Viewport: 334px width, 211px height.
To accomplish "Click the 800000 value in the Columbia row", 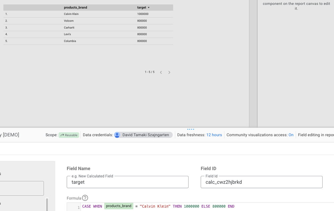I will (x=142, y=41).
